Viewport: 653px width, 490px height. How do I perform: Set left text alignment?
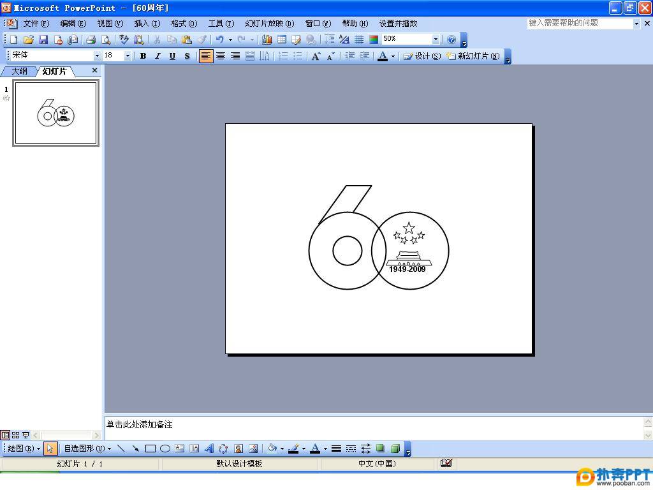pyautogui.click(x=206, y=56)
